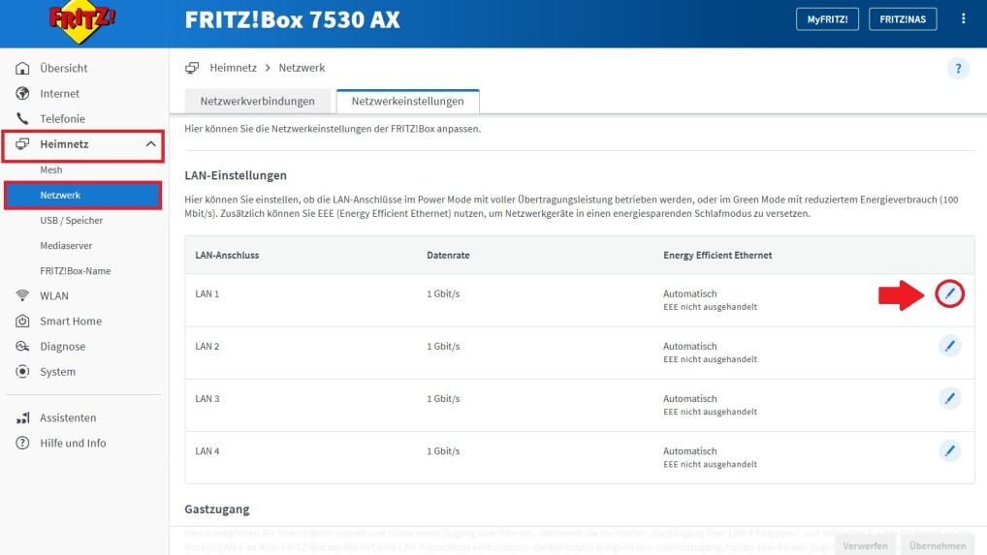Click the Hilfe und Info icon
This screenshot has height=555, width=987.
[x=22, y=443]
